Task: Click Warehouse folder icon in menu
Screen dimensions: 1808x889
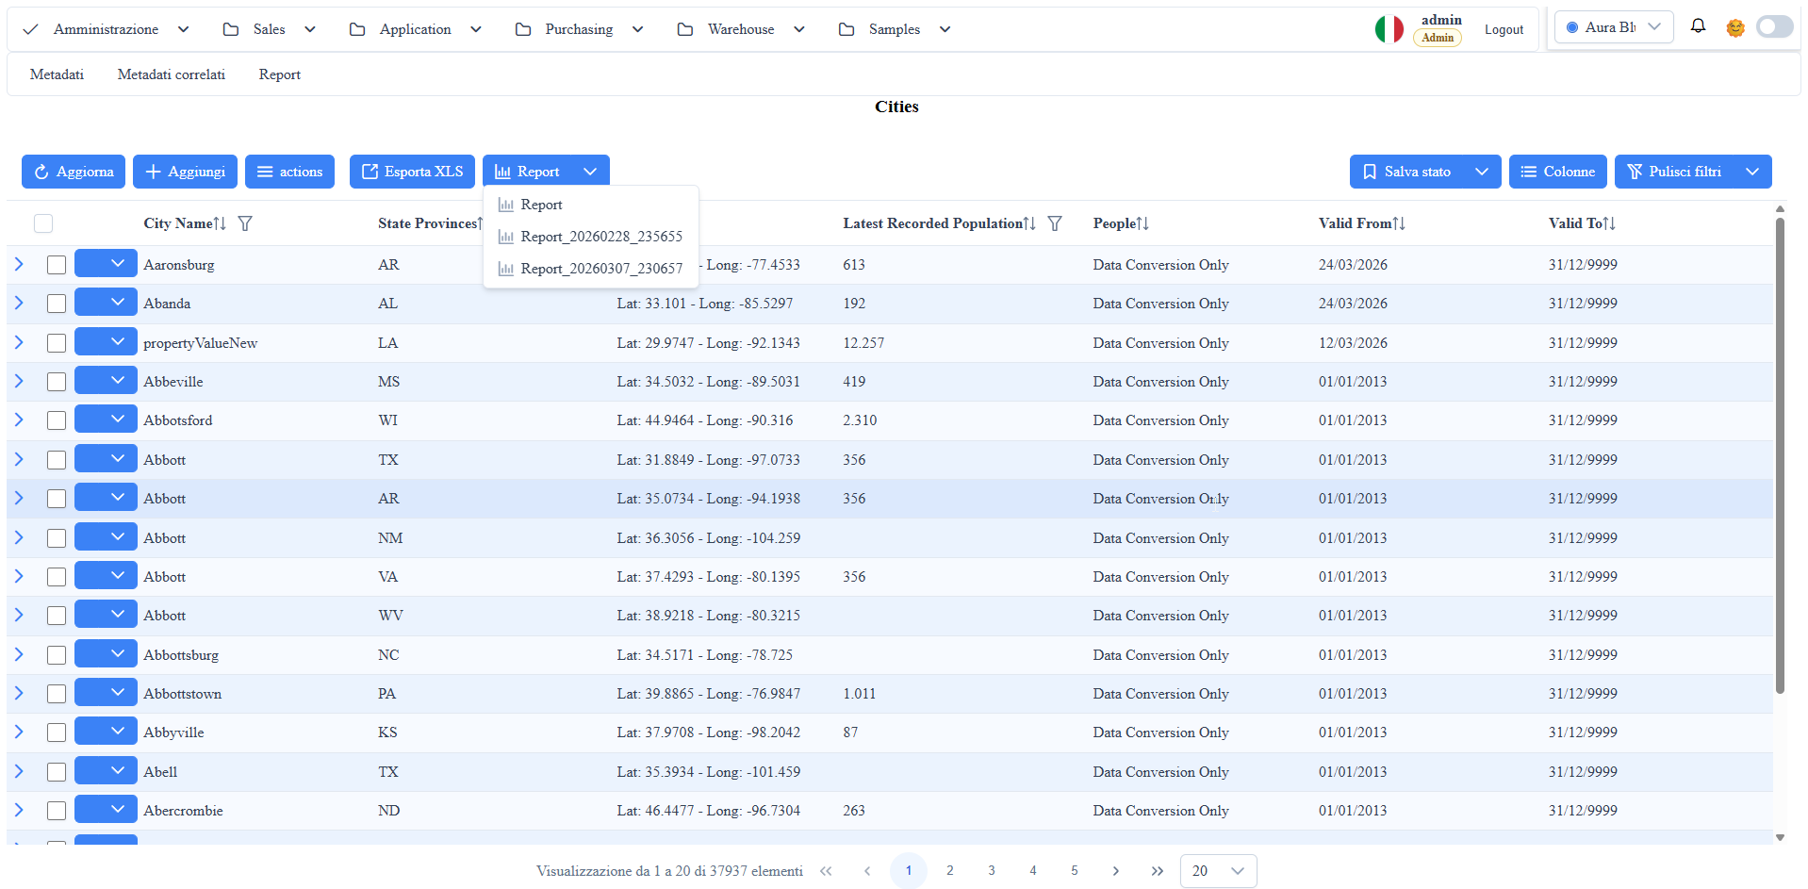Action: (685, 29)
